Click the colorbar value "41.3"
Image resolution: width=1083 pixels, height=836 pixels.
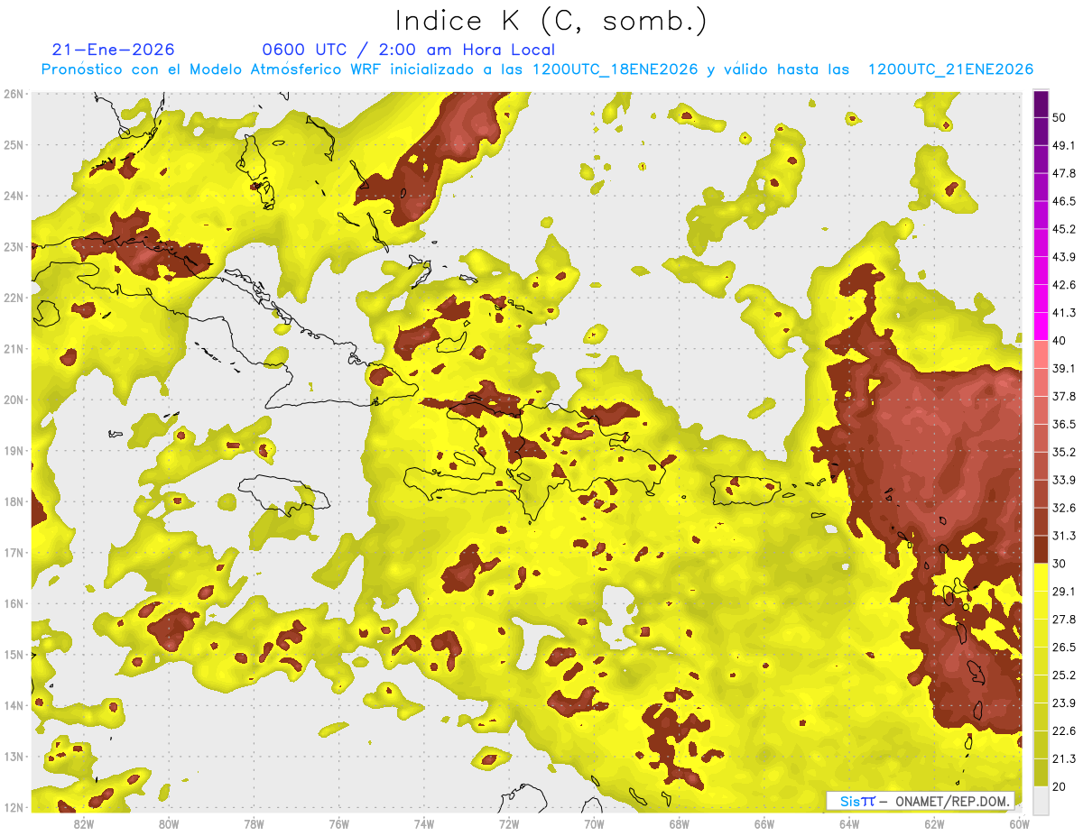[x=1064, y=313]
